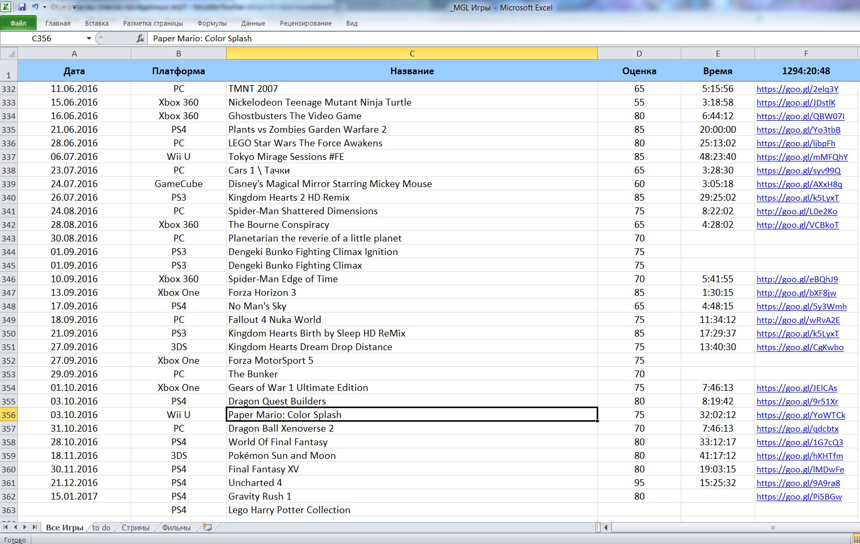The image size is (860, 544).
Task: Switch to the Вставка ribbon tab
Action: pyautogui.click(x=97, y=23)
